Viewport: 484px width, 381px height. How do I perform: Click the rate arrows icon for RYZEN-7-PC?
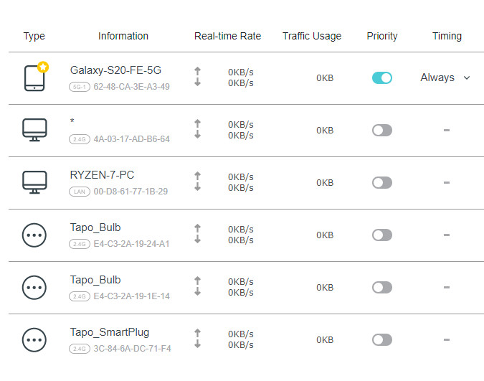(197, 182)
